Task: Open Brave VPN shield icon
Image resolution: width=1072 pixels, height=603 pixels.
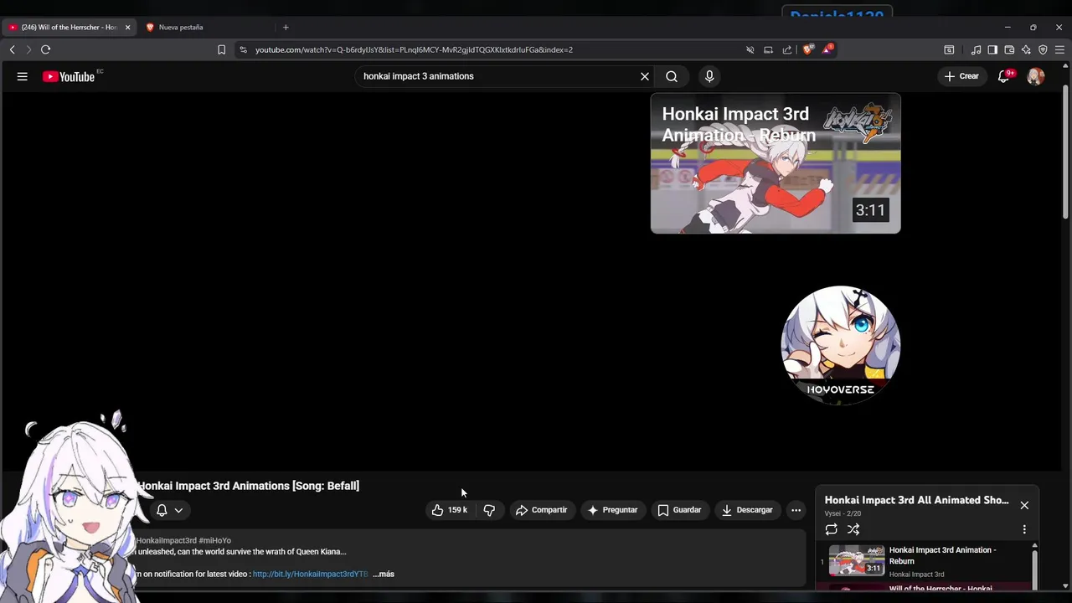Action: (x=1043, y=49)
